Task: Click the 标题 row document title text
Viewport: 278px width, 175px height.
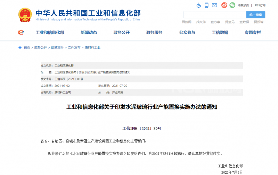Action: (92, 72)
